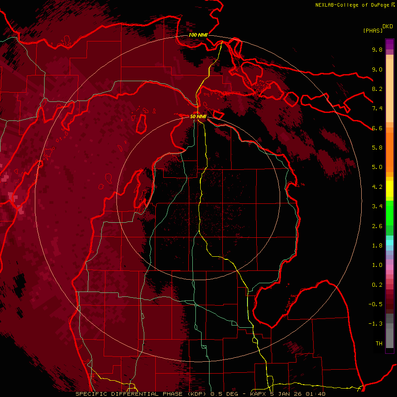The height and width of the screenshot is (397, 397).
Task: Click the 1.8 scale value
Action: click(x=377, y=246)
